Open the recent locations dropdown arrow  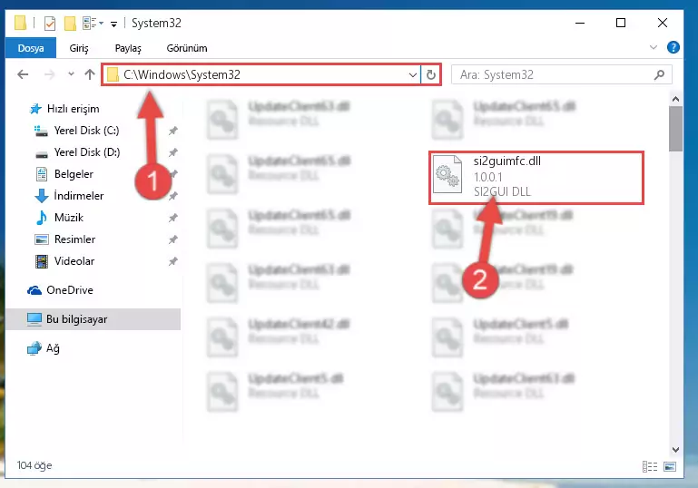[x=71, y=74]
